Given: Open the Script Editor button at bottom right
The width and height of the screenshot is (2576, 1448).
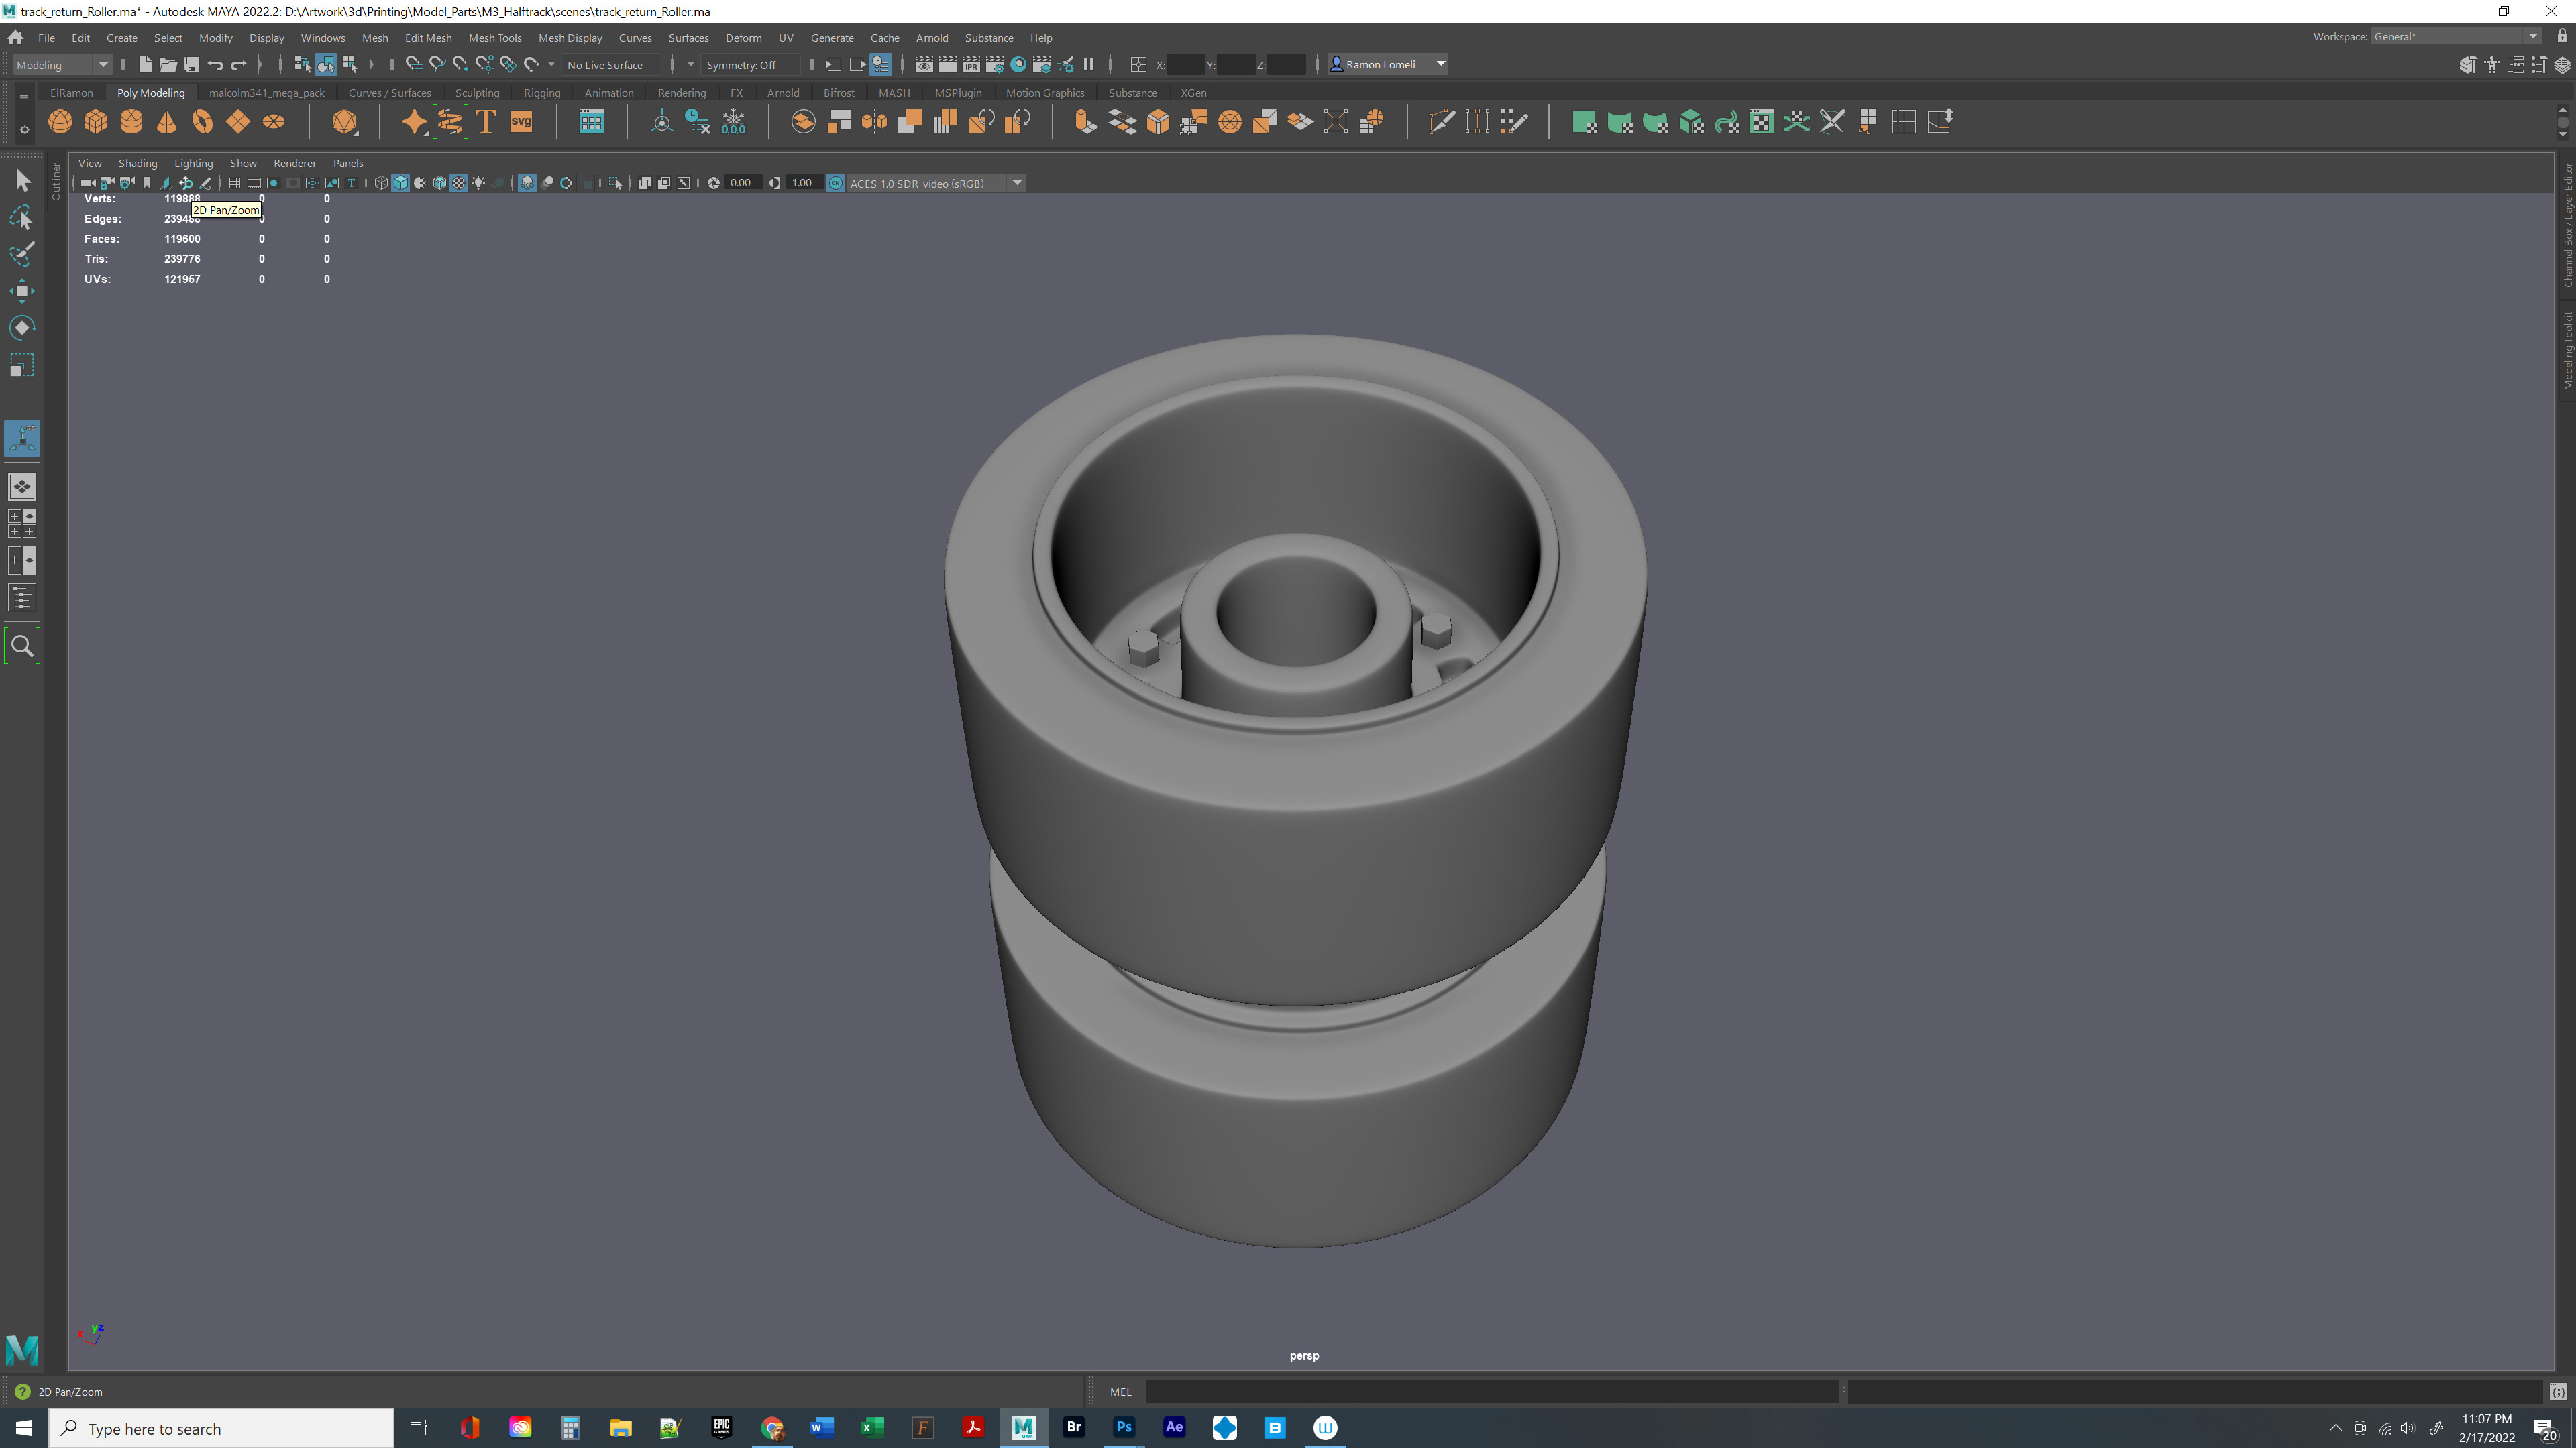Looking at the screenshot, I should [2558, 1391].
